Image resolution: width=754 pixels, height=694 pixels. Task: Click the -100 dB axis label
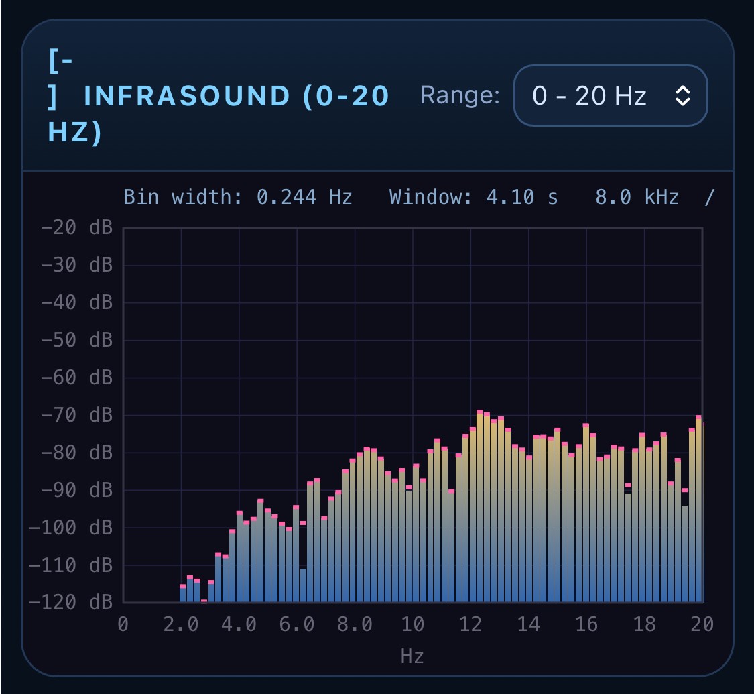tap(70, 528)
